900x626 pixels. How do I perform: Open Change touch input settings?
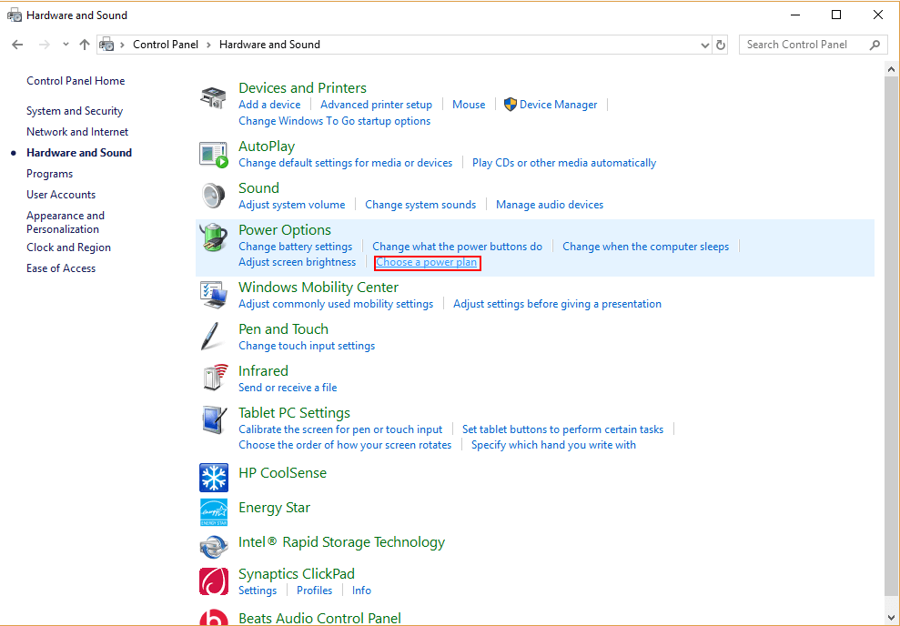coord(307,346)
